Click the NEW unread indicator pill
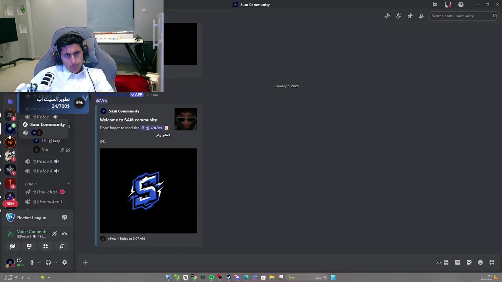Screen dimensions: 502x282 pos(10,204)
